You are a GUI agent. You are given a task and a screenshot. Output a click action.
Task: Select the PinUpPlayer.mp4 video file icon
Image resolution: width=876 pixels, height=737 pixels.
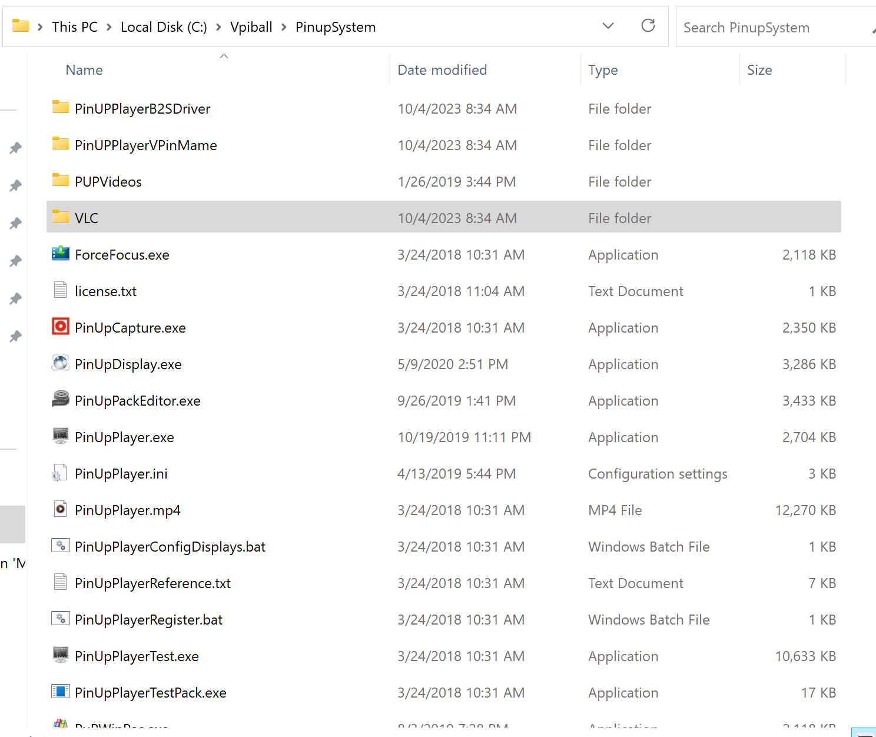coord(60,509)
